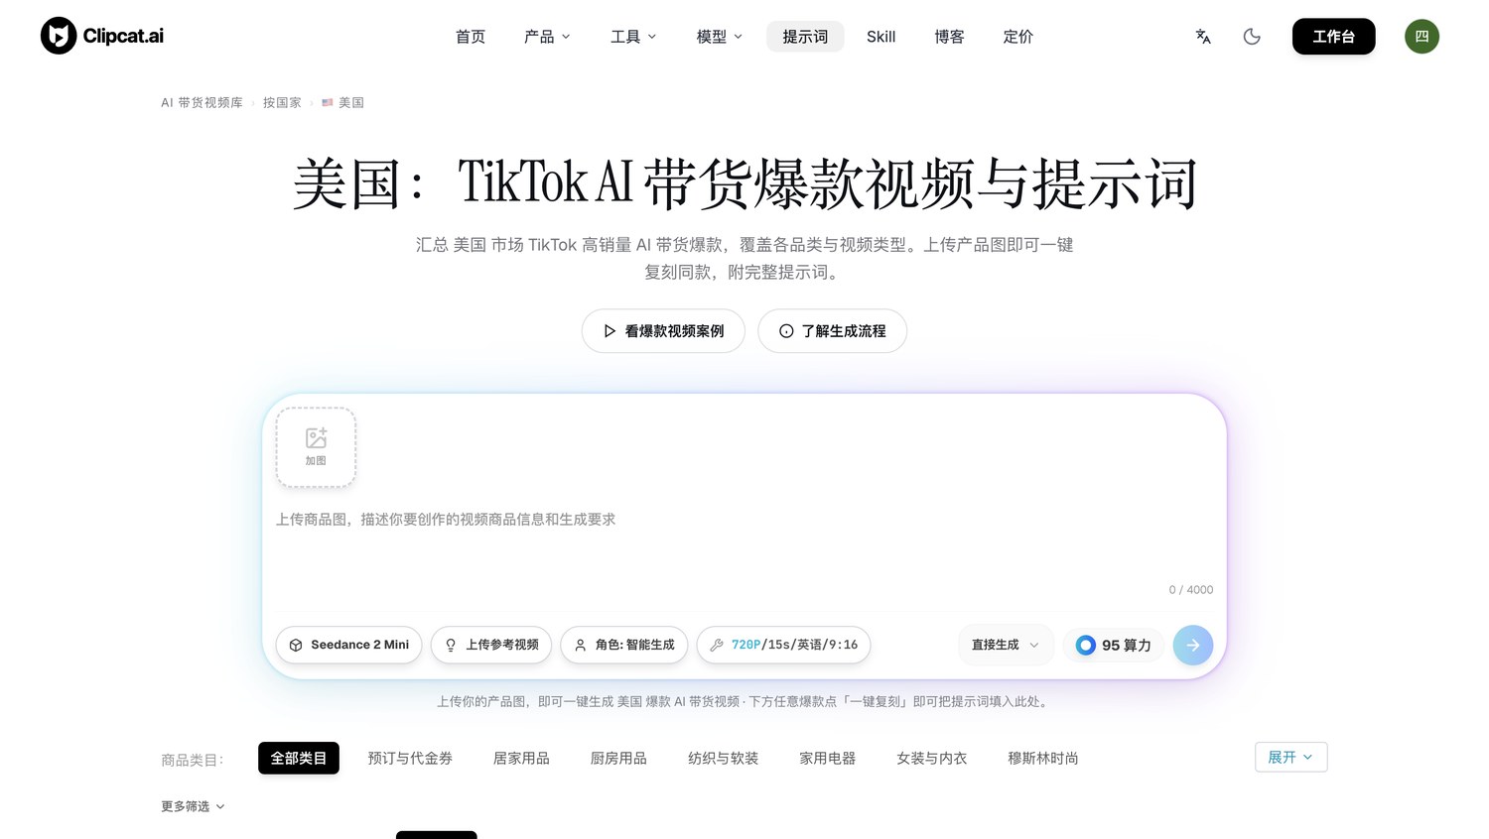Select 预订与代金券 category
The image size is (1489, 839).
[x=410, y=758]
